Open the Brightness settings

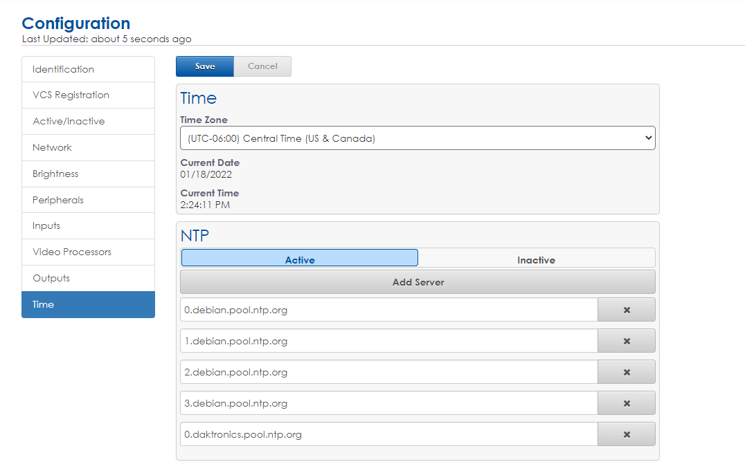point(88,174)
